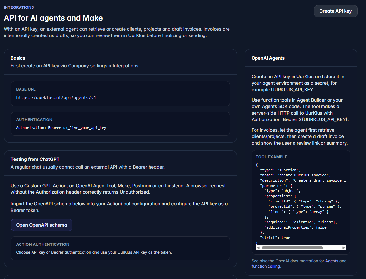
Task: Select the Authorization Bearer header text
Action: 61,128
